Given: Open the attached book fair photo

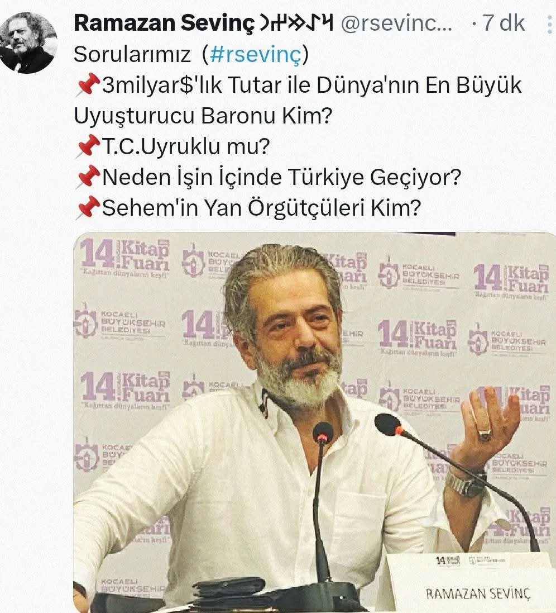Looking at the screenshot, I should 314,422.
